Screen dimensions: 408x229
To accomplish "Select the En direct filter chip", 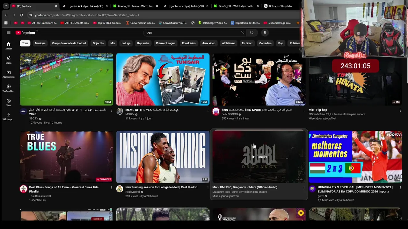I will (x=247, y=43).
